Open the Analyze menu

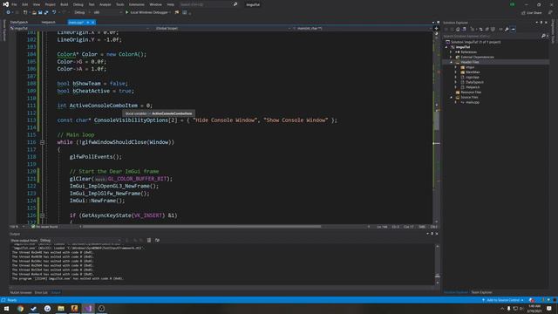click(105, 4)
